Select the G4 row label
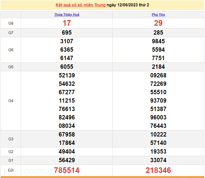The width and height of the screenshot is (205, 178). coord(11,101)
